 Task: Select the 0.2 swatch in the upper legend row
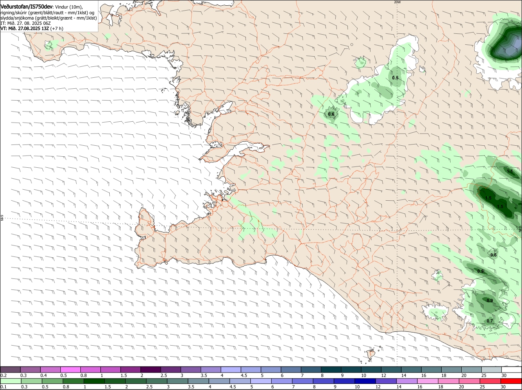coord(10,369)
